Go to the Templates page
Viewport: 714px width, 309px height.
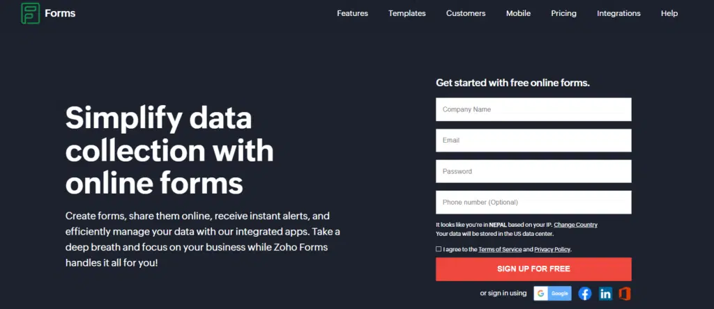click(x=407, y=13)
